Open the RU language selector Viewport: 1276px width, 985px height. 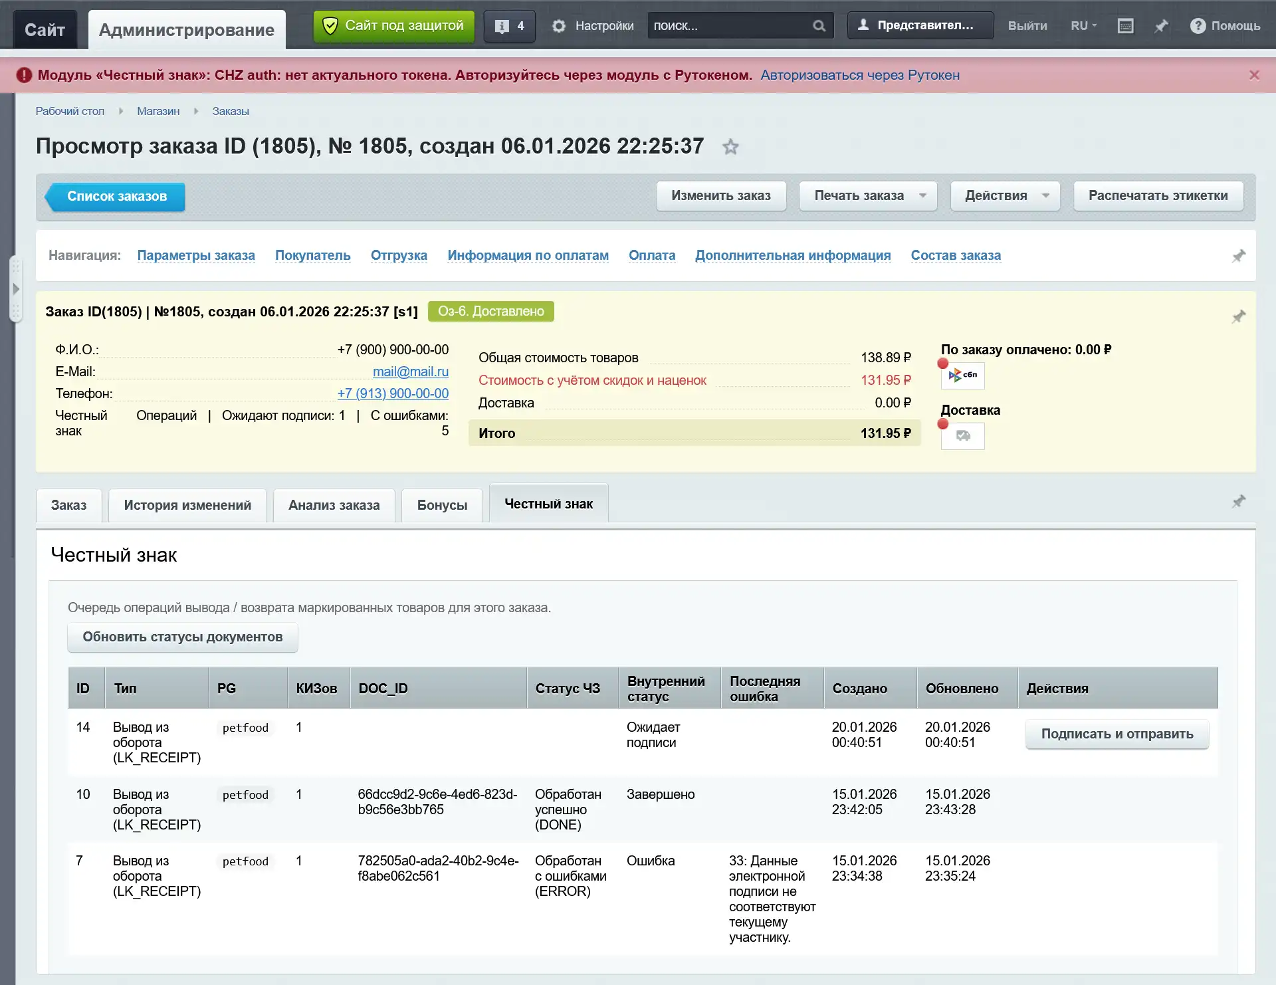pyautogui.click(x=1083, y=26)
